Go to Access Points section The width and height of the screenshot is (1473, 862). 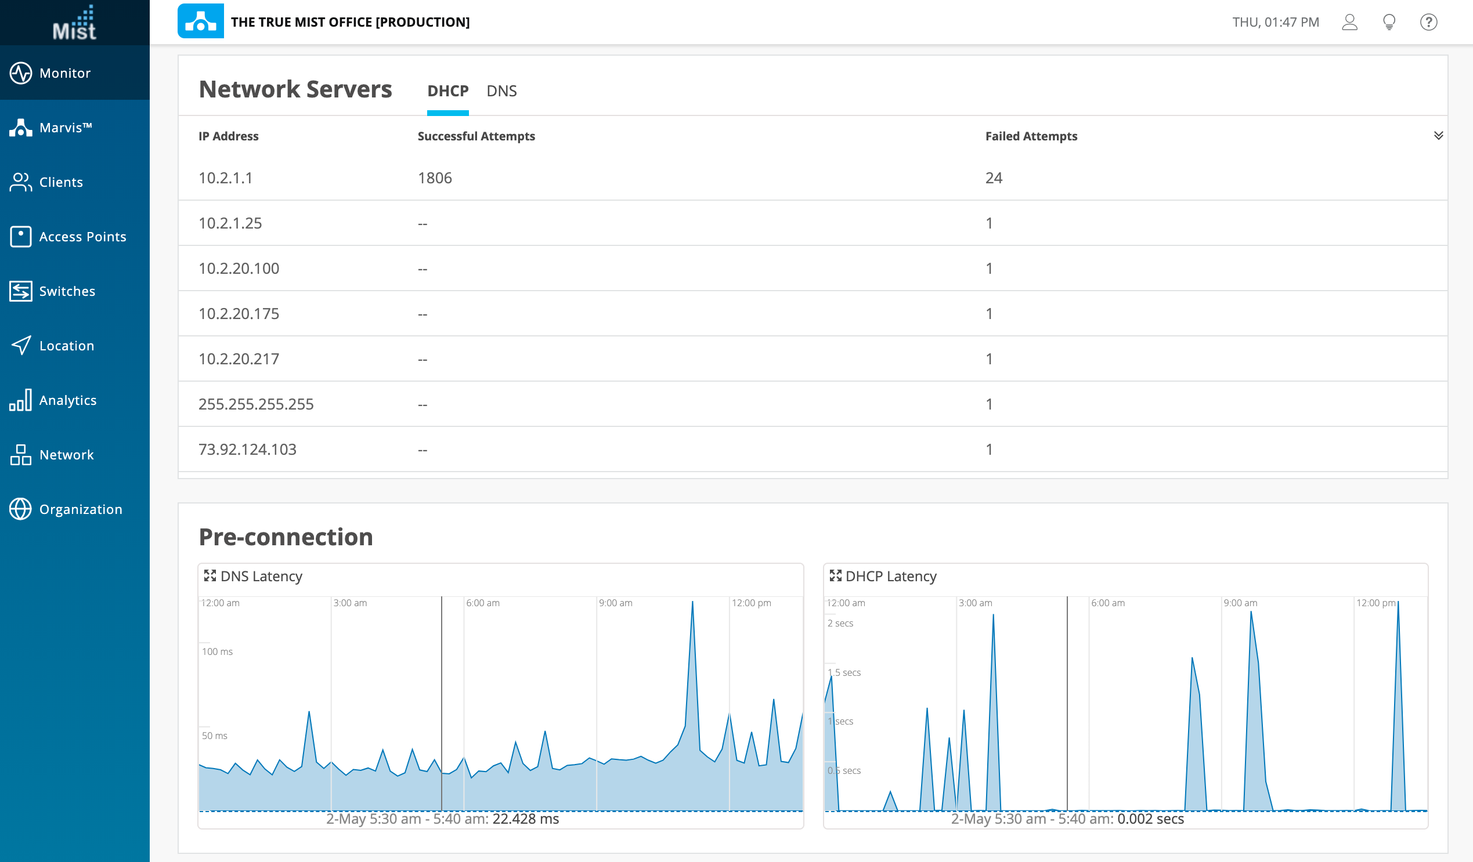[x=82, y=237]
